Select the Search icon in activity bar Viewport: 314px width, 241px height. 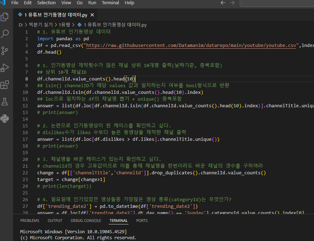point(5,34)
